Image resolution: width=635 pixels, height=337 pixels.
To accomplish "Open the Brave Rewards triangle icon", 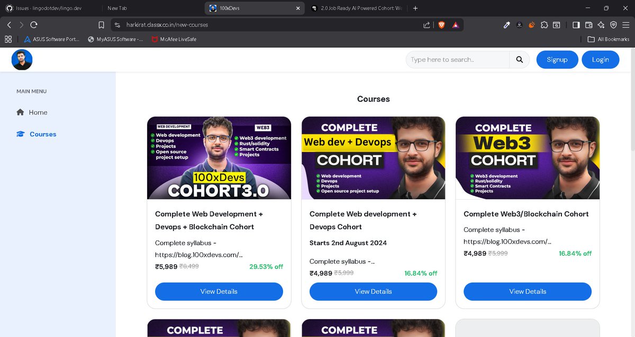I will tap(455, 25).
